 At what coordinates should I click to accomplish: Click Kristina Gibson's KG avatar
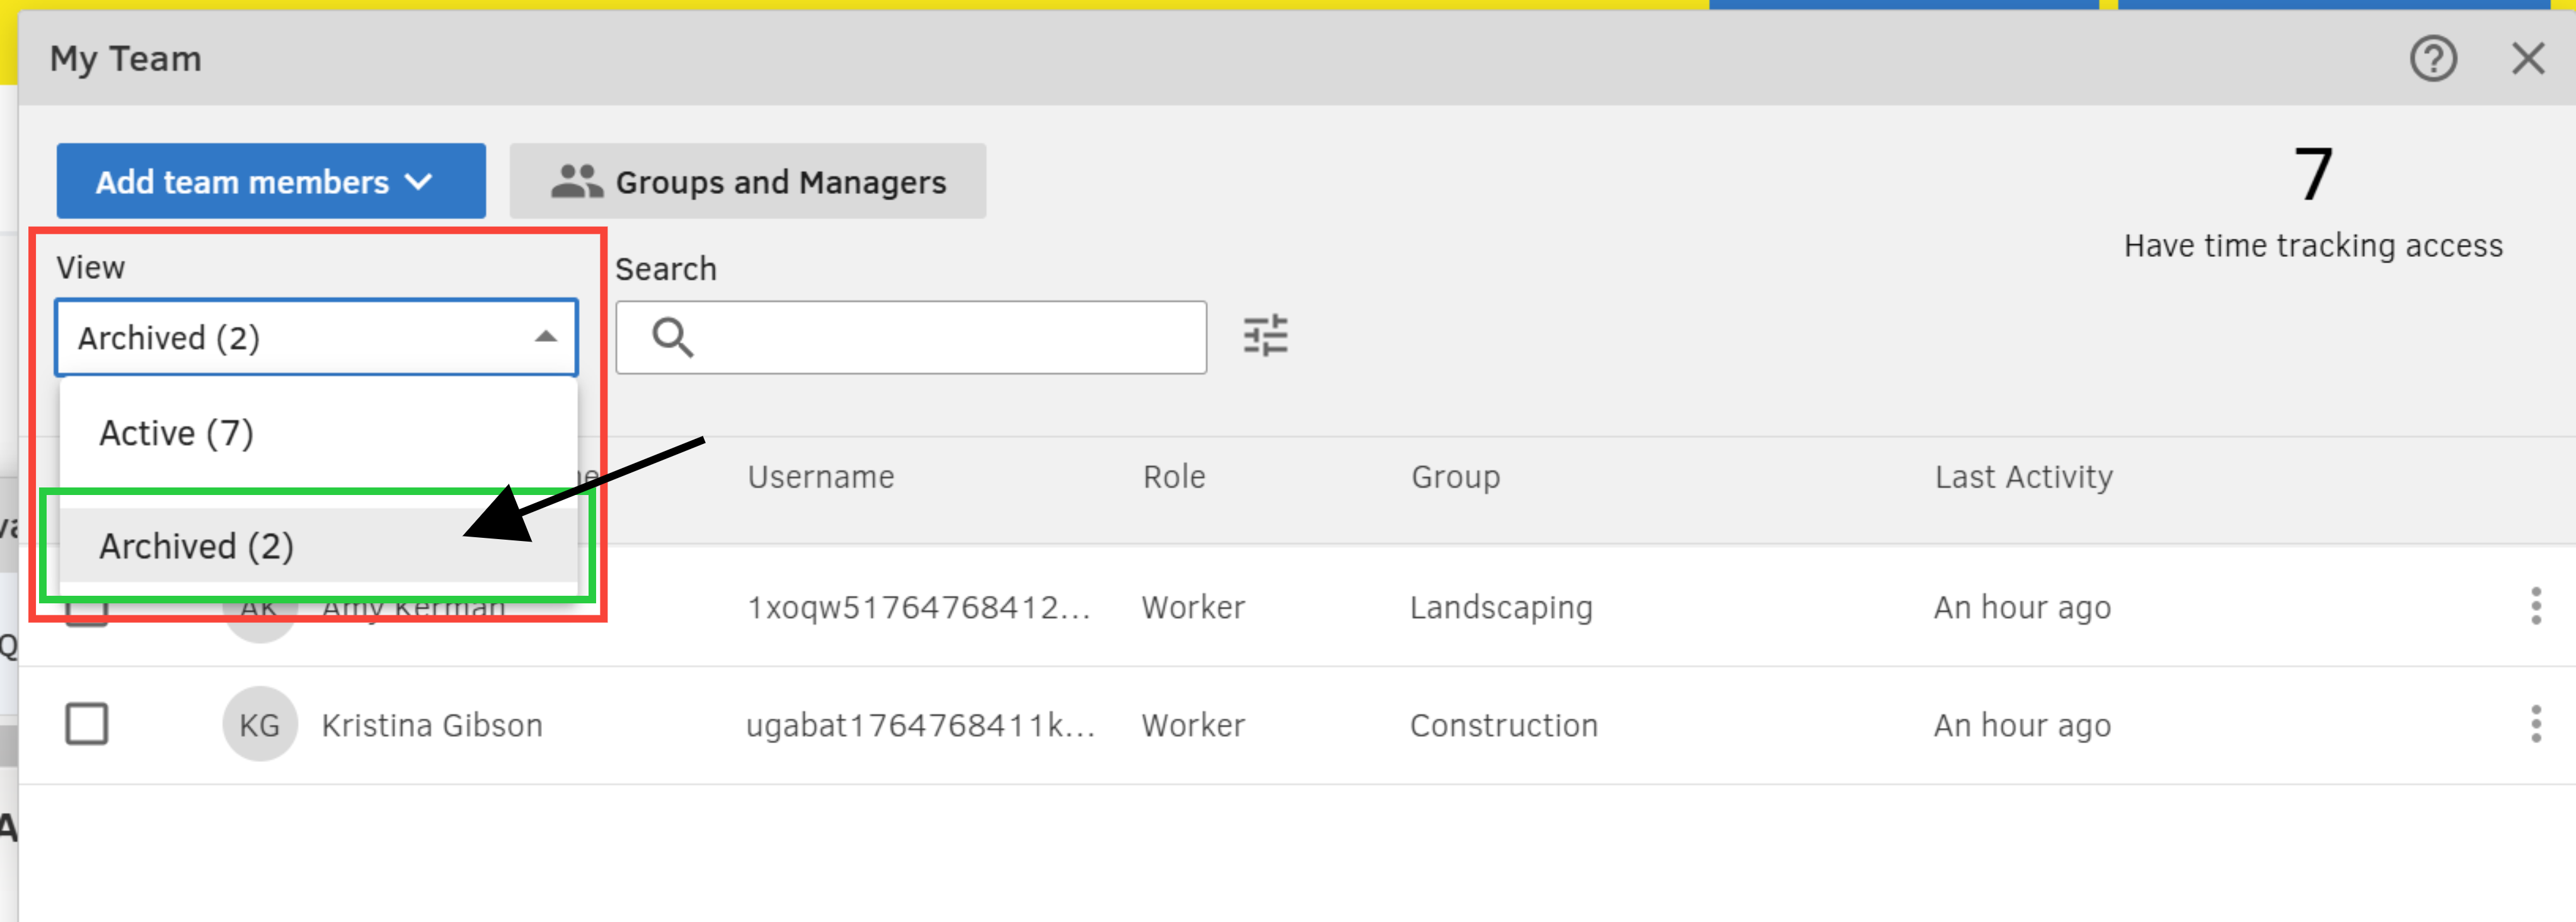(259, 724)
